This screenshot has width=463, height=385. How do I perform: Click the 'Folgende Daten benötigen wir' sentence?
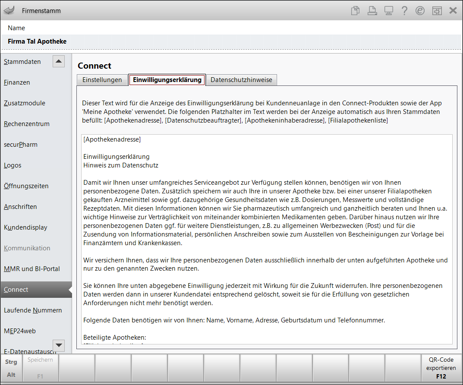[234, 320]
